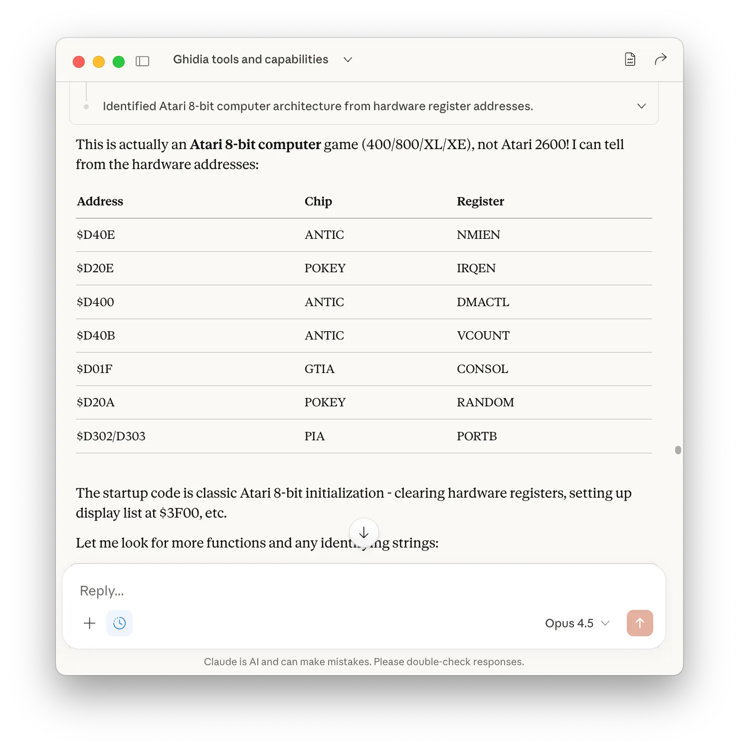Viewport: 739px width, 749px height.
Task: Click the "Ghidia tools and capabilities" title
Action: coord(250,59)
